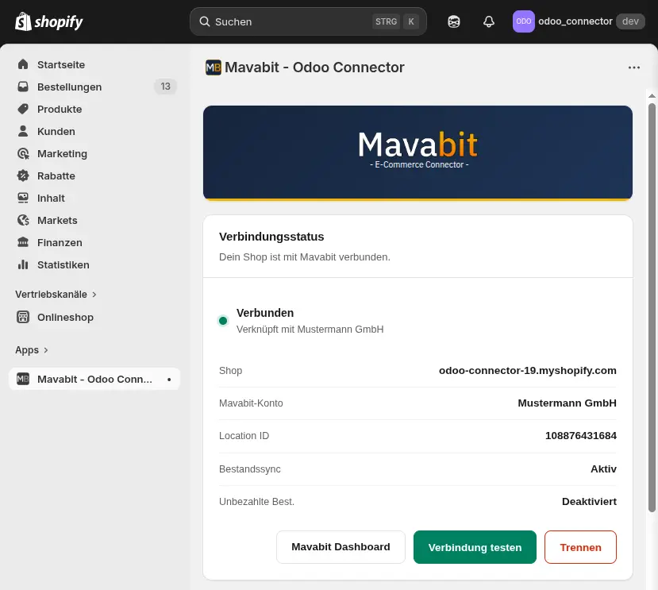
Task: Select the Produkte tag icon
Action: tap(22, 109)
